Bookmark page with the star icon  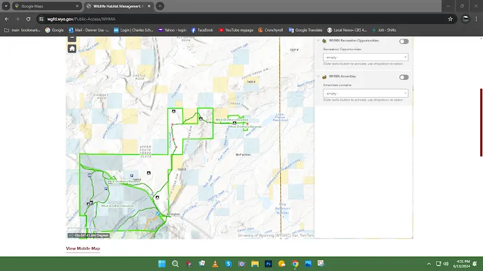pyautogui.click(x=451, y=19)
